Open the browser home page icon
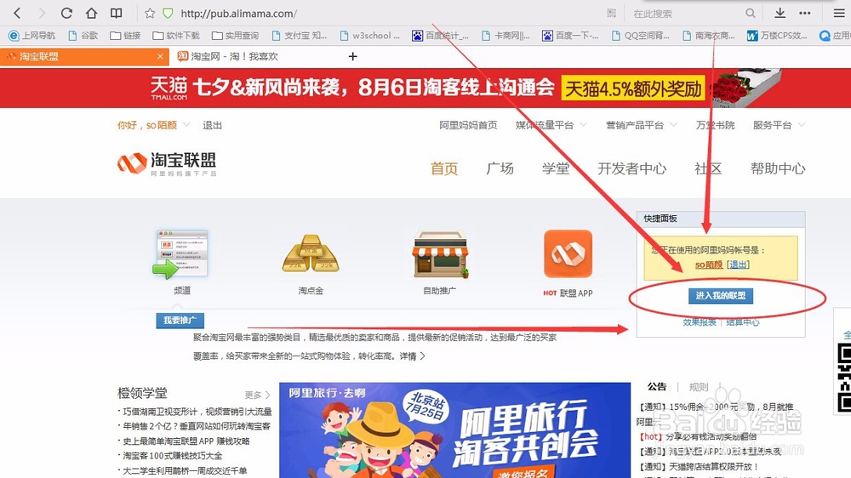 [x=91, y=13]
